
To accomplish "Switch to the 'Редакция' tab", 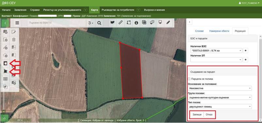I will (240, 31).
